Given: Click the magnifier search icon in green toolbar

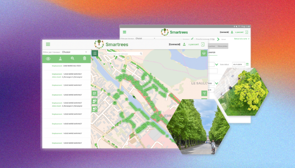Looking at the screenshot, I should pyautogui.click(x=72, y=58).
